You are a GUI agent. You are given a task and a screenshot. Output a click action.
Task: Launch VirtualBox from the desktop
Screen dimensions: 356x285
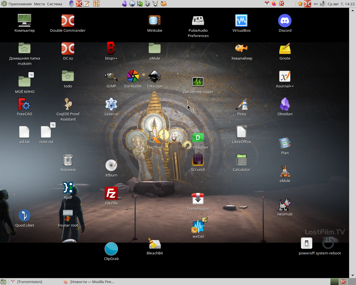tap(241, 21)
